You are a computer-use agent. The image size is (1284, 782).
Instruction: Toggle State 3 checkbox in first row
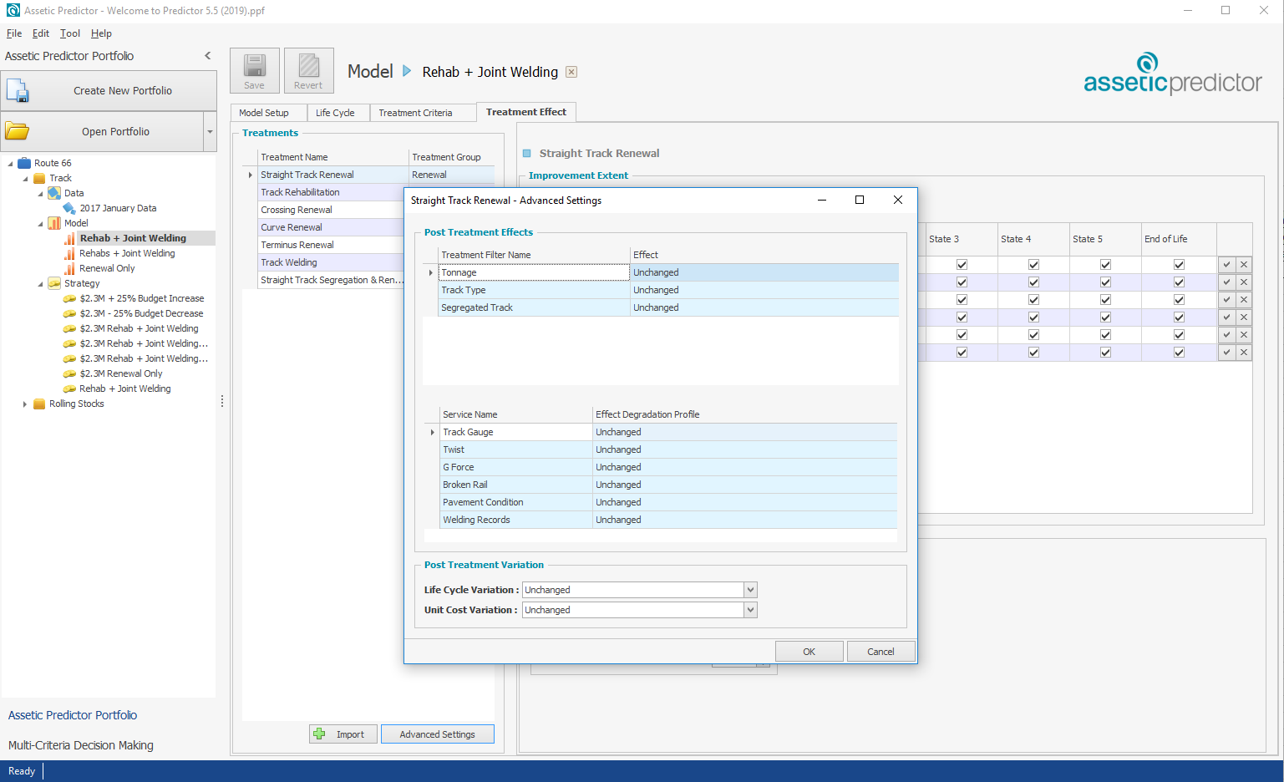click(962, 265)
